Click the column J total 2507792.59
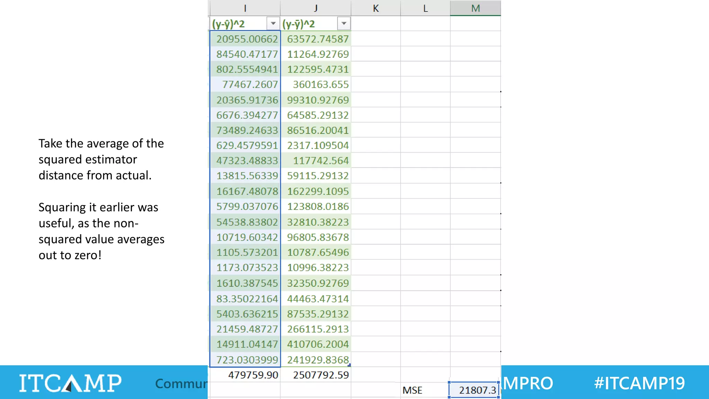The image size is (709, 399). tap(316, 375)
